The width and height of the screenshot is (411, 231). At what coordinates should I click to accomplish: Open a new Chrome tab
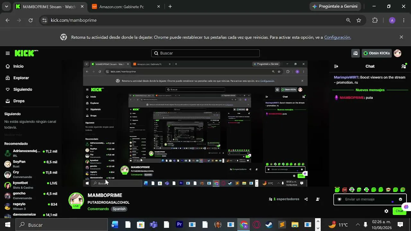(x=170, y=6)
